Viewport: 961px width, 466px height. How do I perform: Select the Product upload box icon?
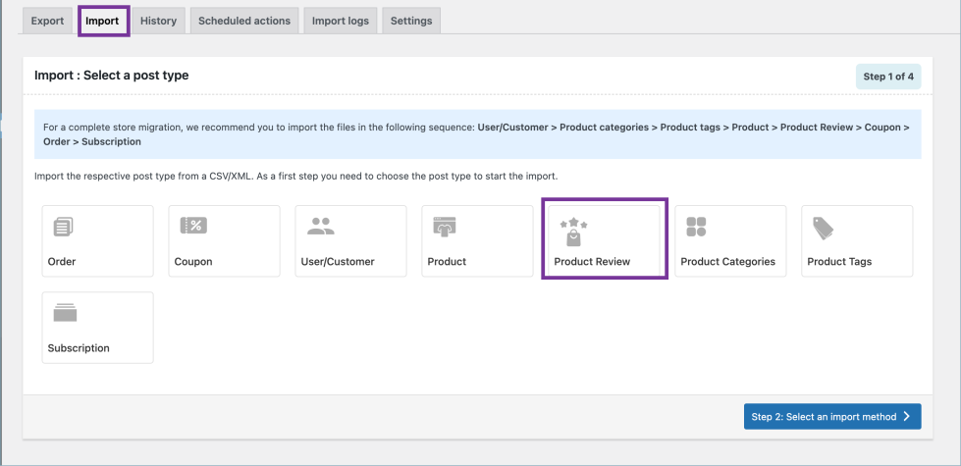pyautogui.click(x=446, y=227)
